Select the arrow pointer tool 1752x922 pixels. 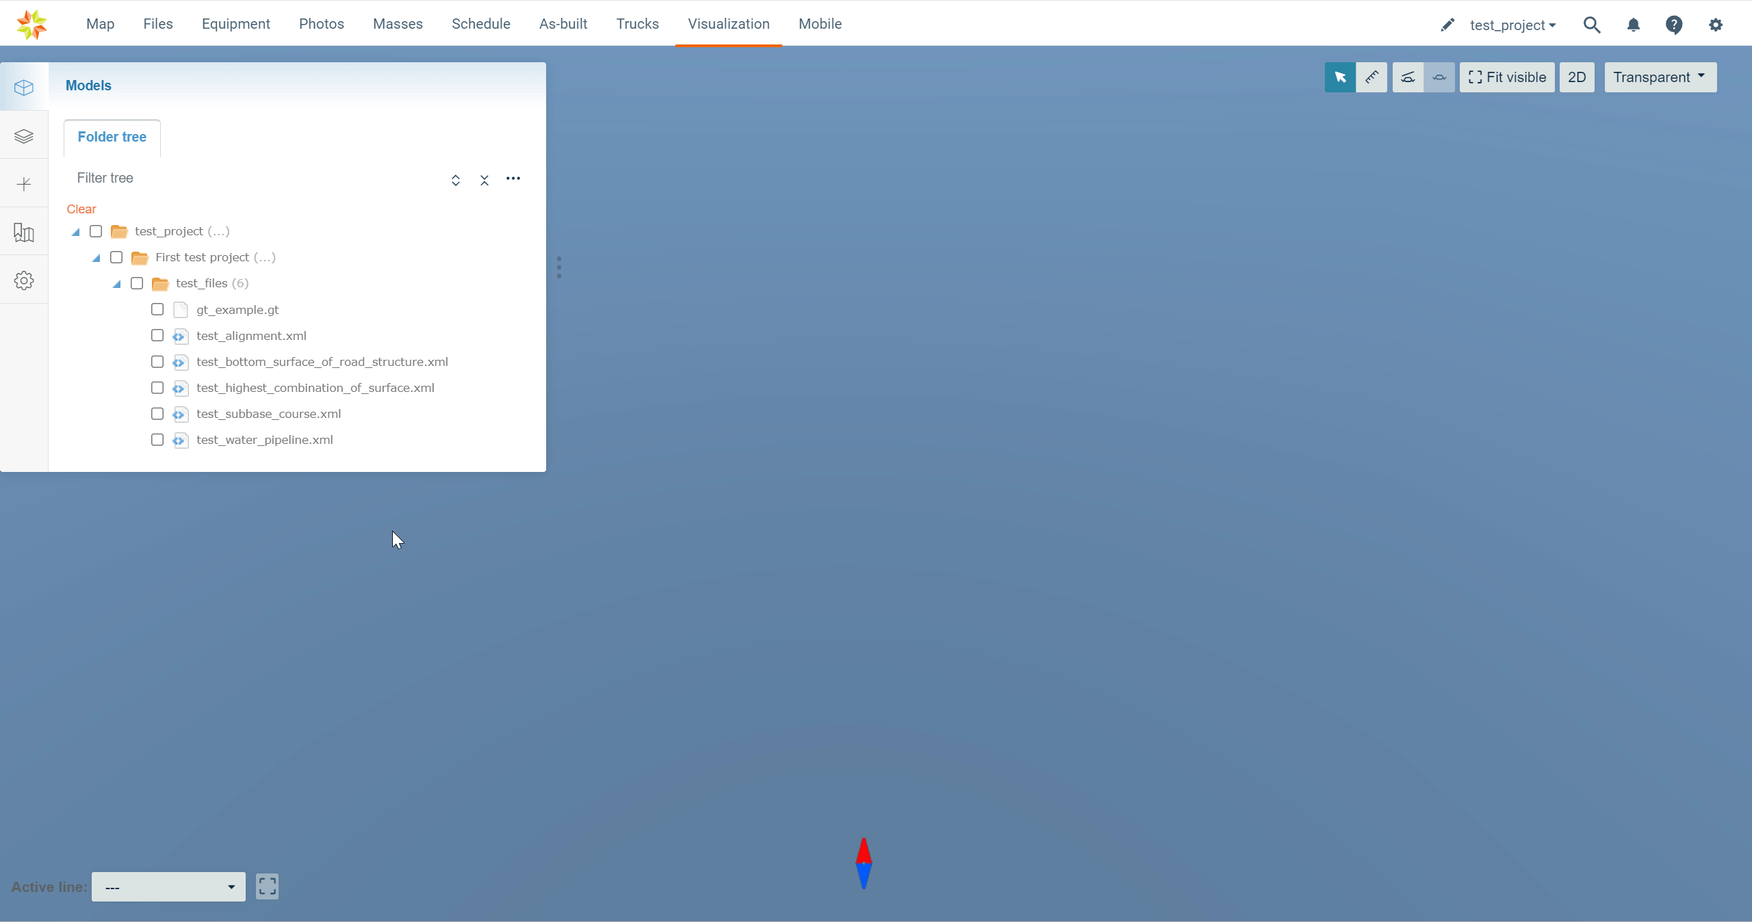pyautogui.click(x=1339, y=77)
